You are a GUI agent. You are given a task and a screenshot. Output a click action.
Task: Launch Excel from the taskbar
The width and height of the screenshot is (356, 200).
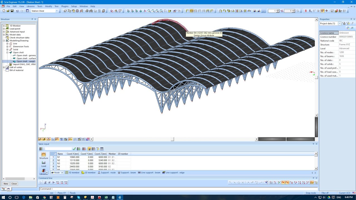click(106, 197)
